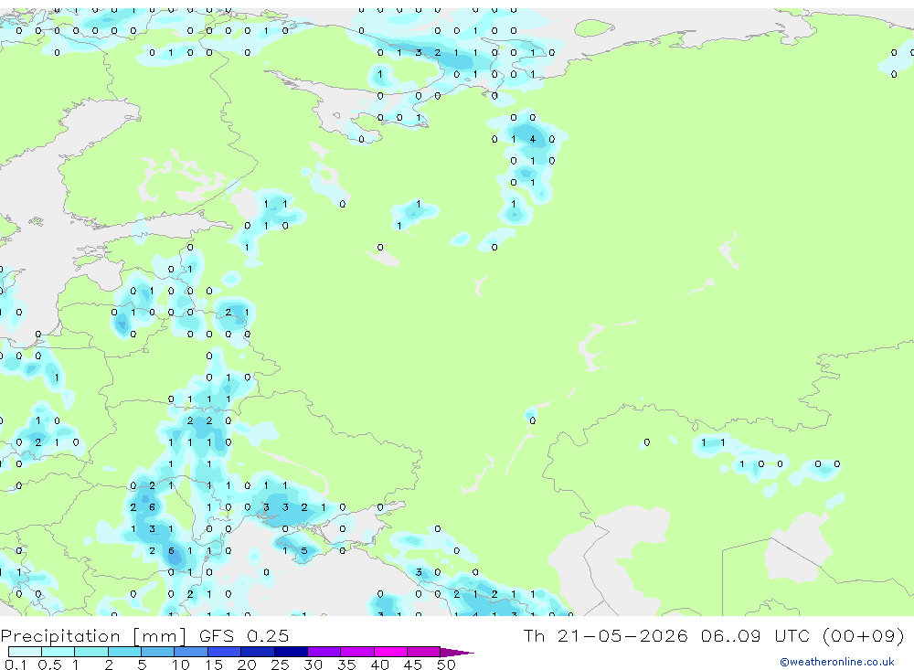
Task: Pick the lightest cyan legend swatch above 0.1
Action: [25, 652]
